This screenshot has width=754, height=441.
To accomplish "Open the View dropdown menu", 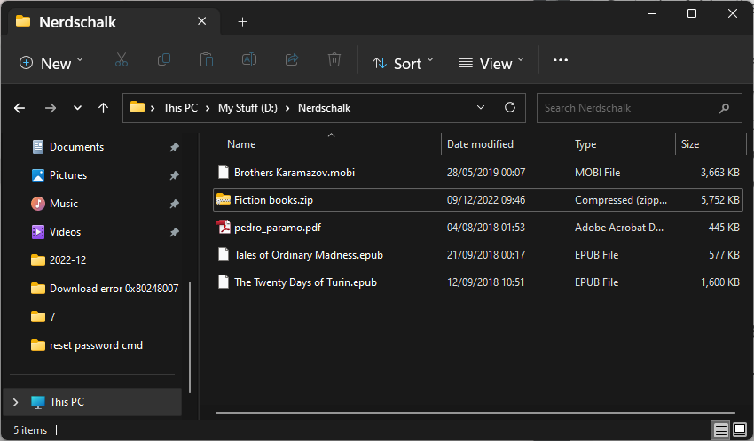I will (491, 63).
